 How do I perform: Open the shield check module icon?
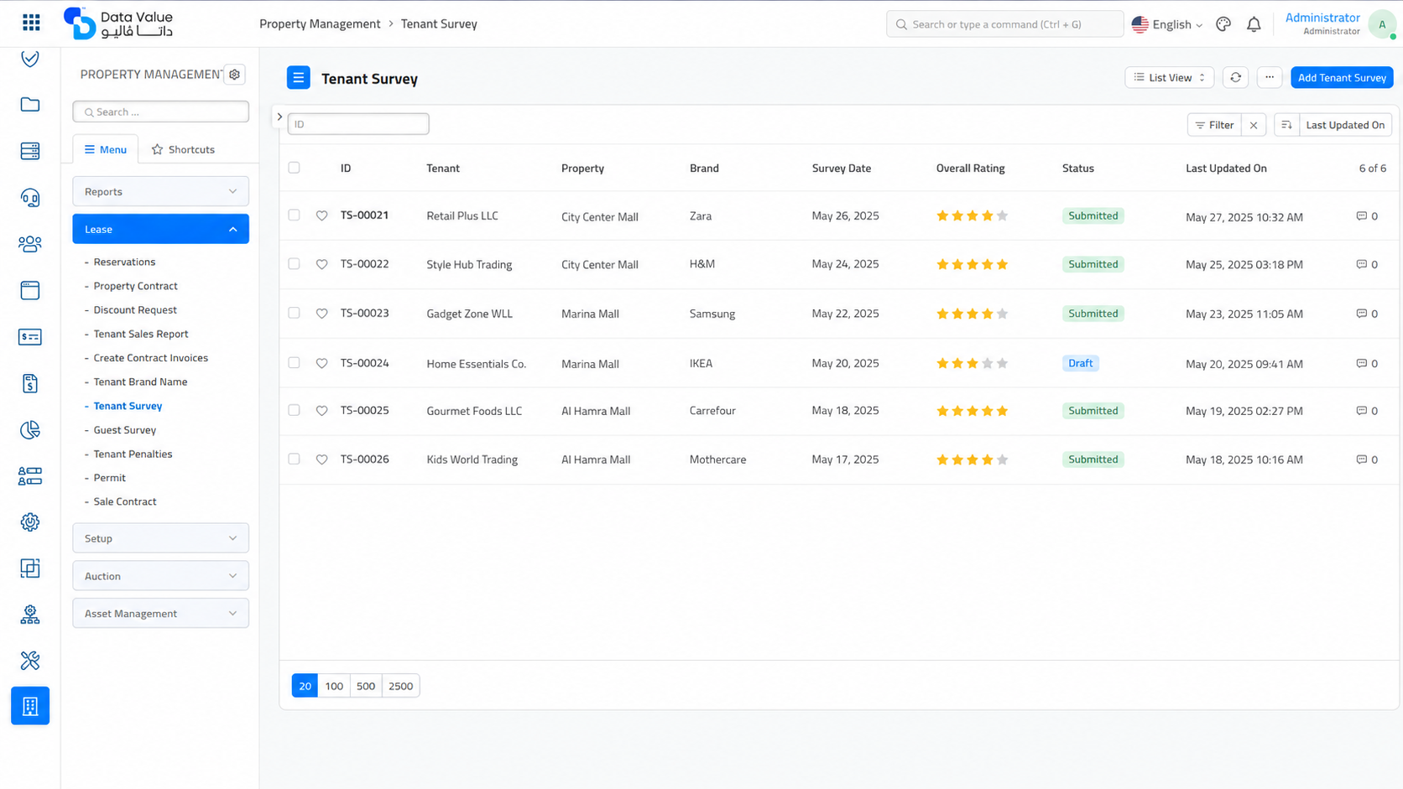30,59
